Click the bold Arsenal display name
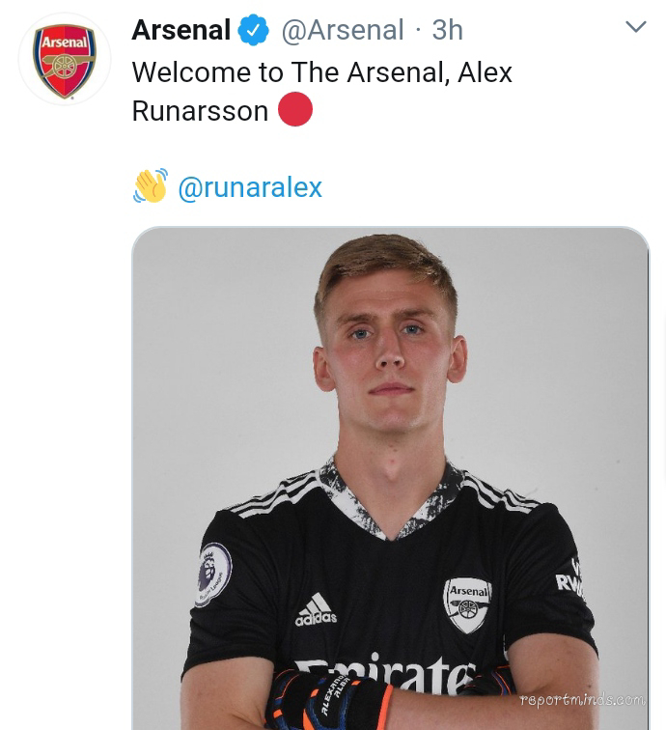Screen dimensions: 666x730 click(x=180, y=30)
